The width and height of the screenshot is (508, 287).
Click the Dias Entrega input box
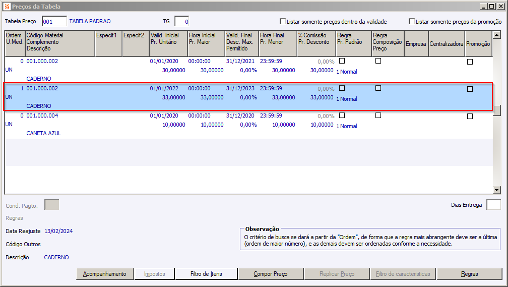click(493, 205)
